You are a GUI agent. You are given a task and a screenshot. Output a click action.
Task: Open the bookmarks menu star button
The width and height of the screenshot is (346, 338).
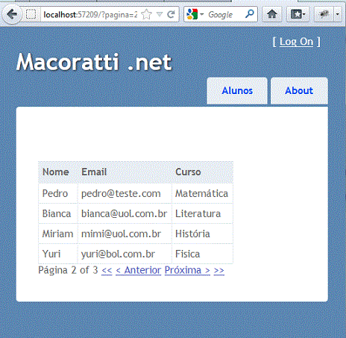click(298, 14)
